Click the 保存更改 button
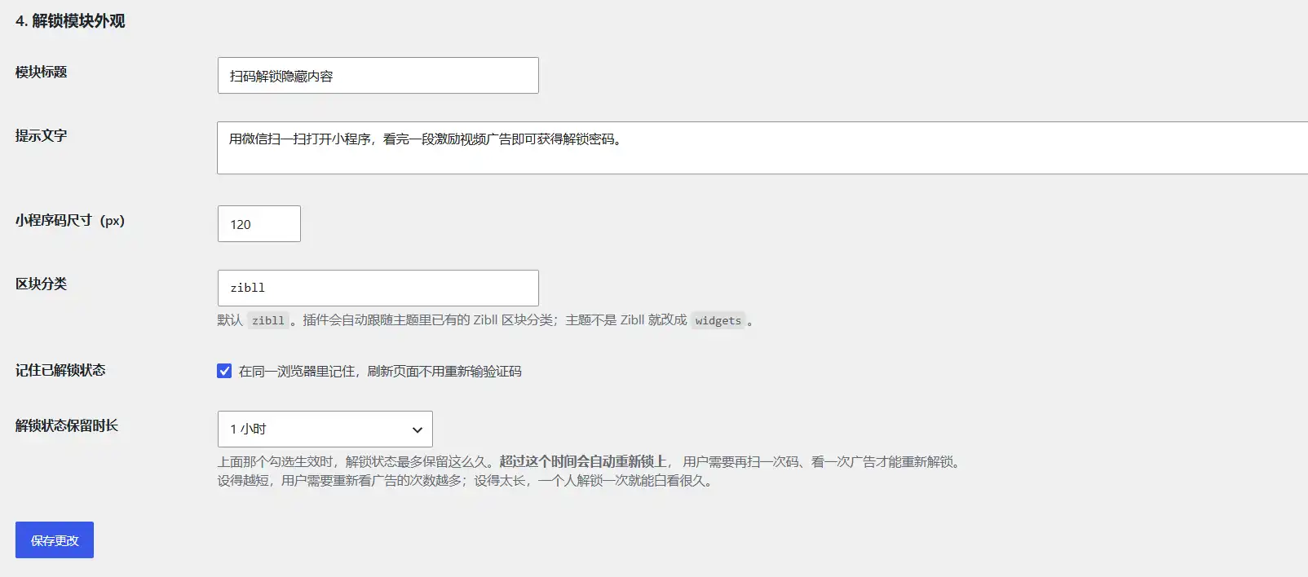The image size is (1308, 577). [x=55, y=540]
